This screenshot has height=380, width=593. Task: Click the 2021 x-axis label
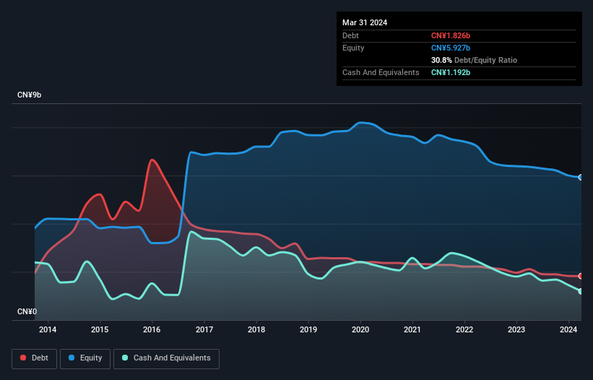(412, 329)
